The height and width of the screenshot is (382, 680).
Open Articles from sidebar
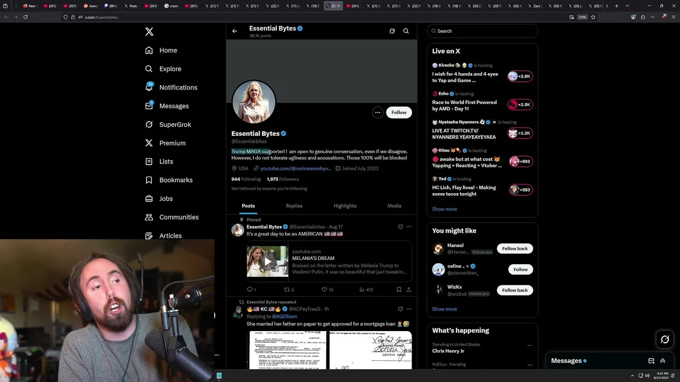(163, 236)
